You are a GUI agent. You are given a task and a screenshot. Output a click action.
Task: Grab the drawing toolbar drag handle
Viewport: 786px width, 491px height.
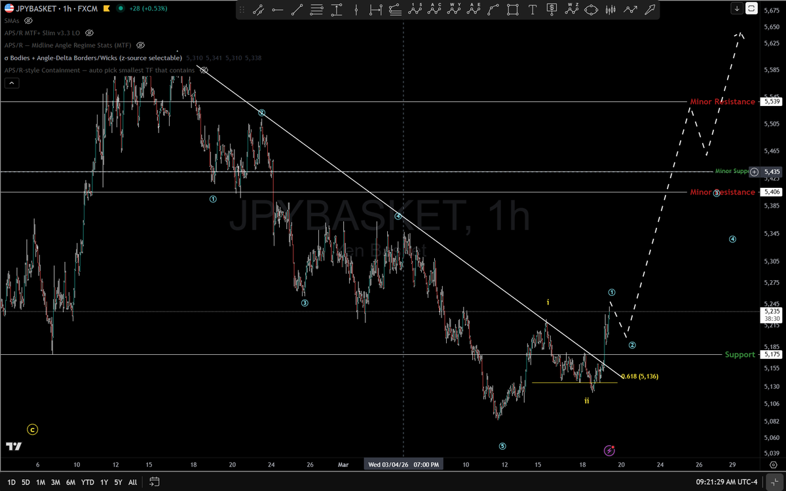(242, 10)
